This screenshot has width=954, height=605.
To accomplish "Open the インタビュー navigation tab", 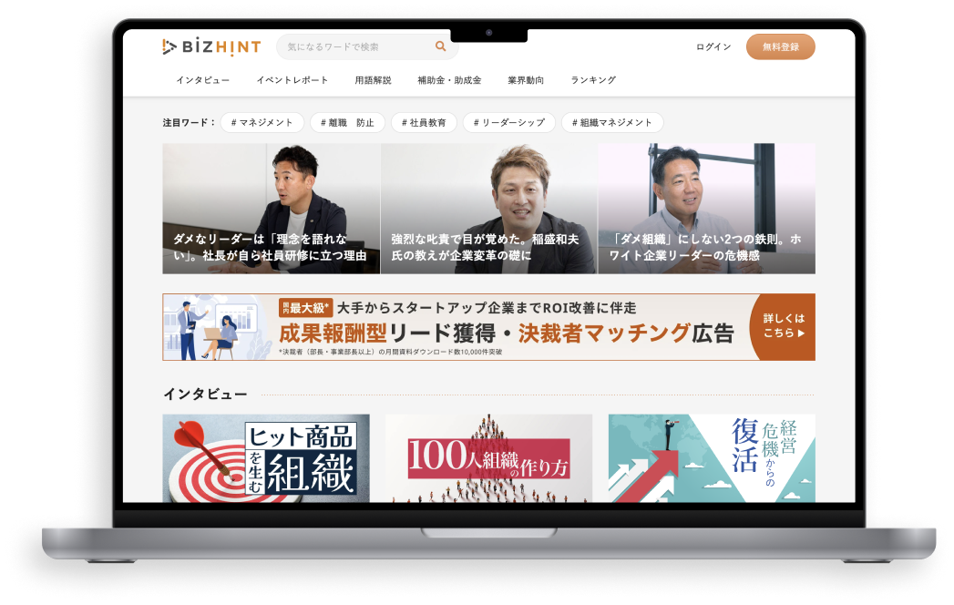I will pyautogui.click(x=201, y=80).
